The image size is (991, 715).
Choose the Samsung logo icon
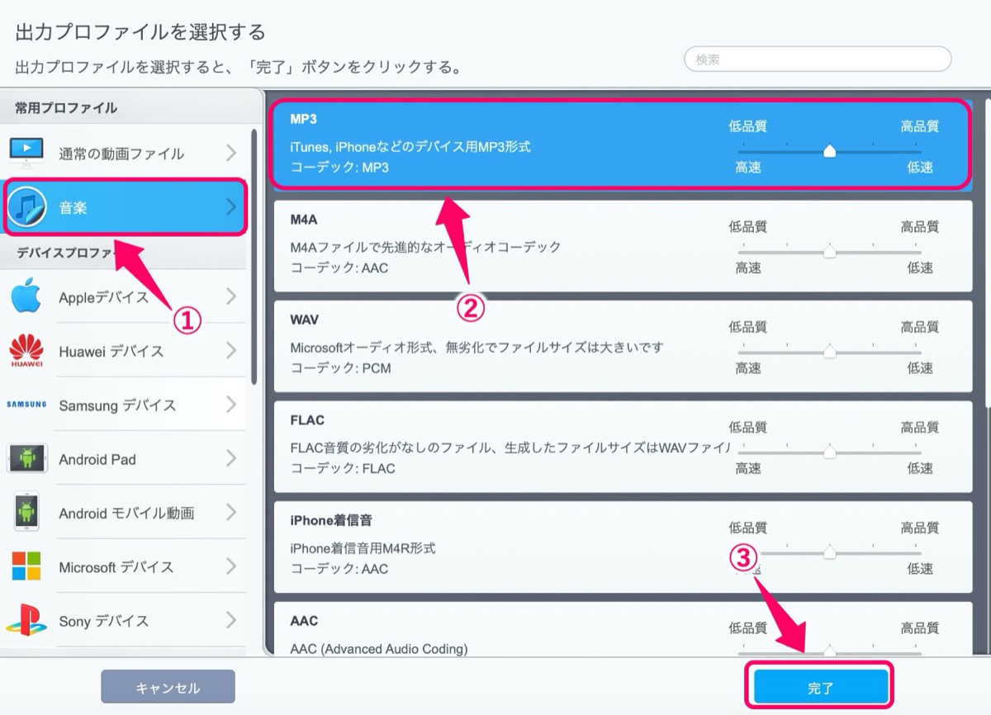(x=26, y=405)
